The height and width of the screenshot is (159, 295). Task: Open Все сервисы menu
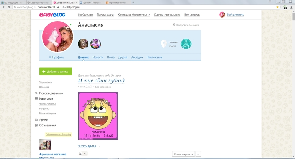click(192, 14)
